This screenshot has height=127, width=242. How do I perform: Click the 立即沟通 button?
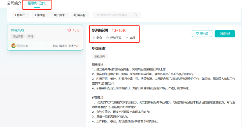point(225,34)
